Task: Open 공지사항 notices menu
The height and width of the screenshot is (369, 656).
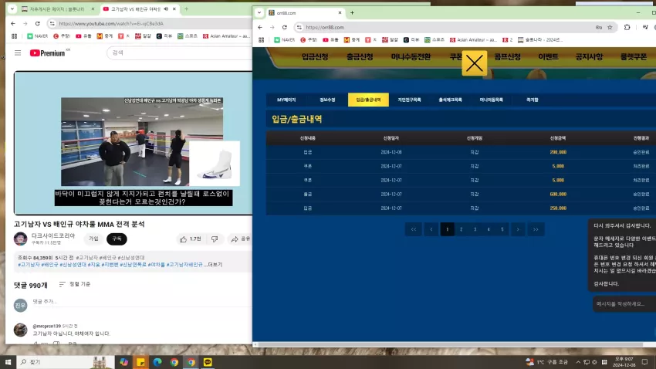Action: [x=589, y=57]
